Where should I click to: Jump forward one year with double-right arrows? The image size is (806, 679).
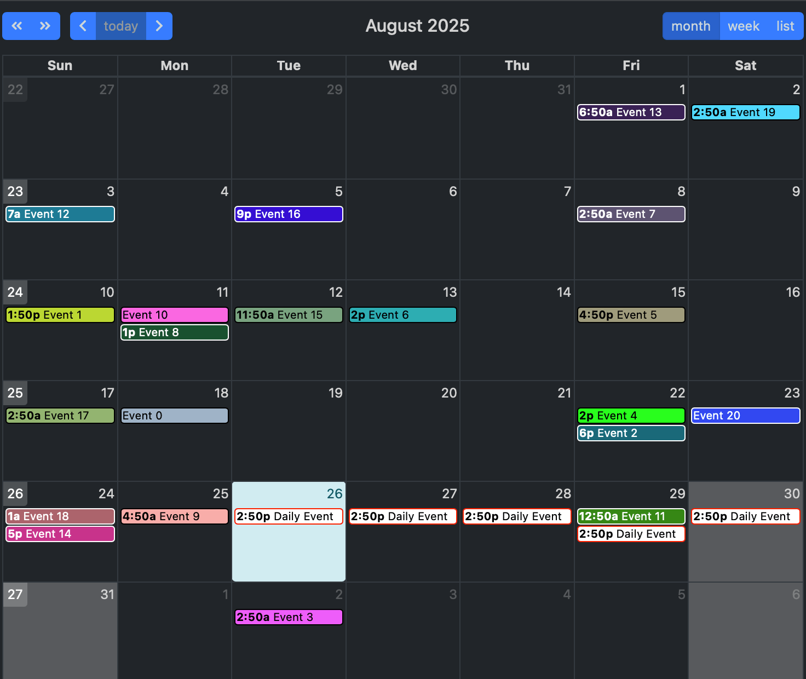tap(45, 26)
